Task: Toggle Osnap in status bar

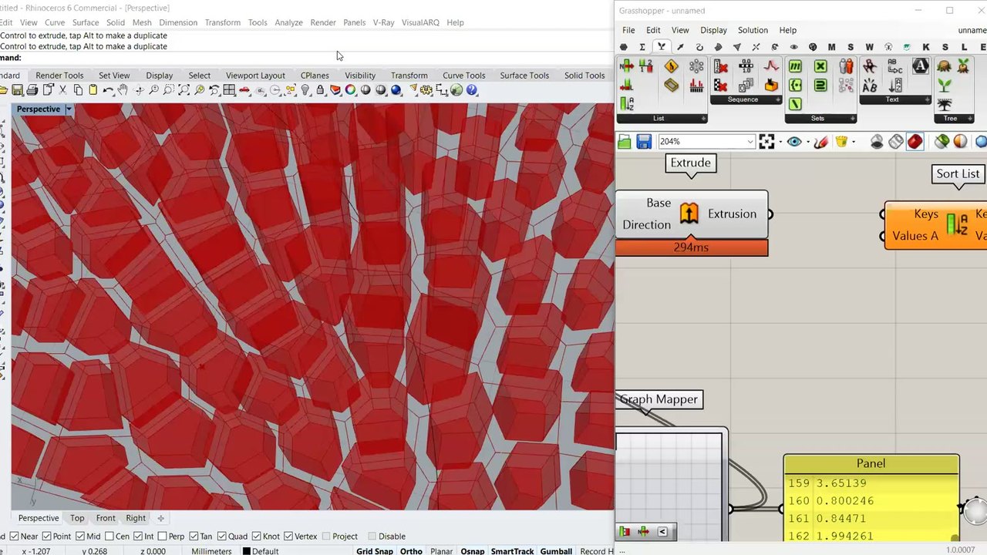Action: coord(473,551)
